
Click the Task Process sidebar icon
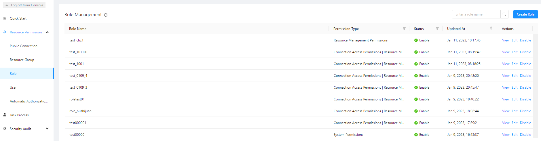tap(5, 115)
